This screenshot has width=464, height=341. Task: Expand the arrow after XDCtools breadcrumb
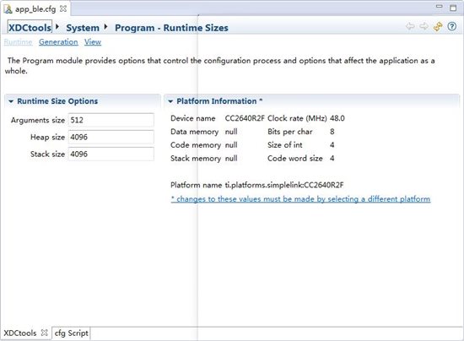[57, 27]
